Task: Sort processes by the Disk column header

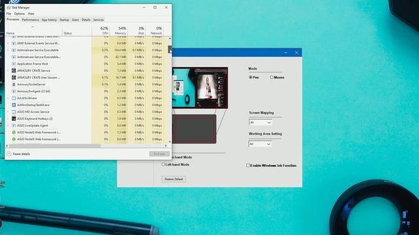Action: pos(137,31)
